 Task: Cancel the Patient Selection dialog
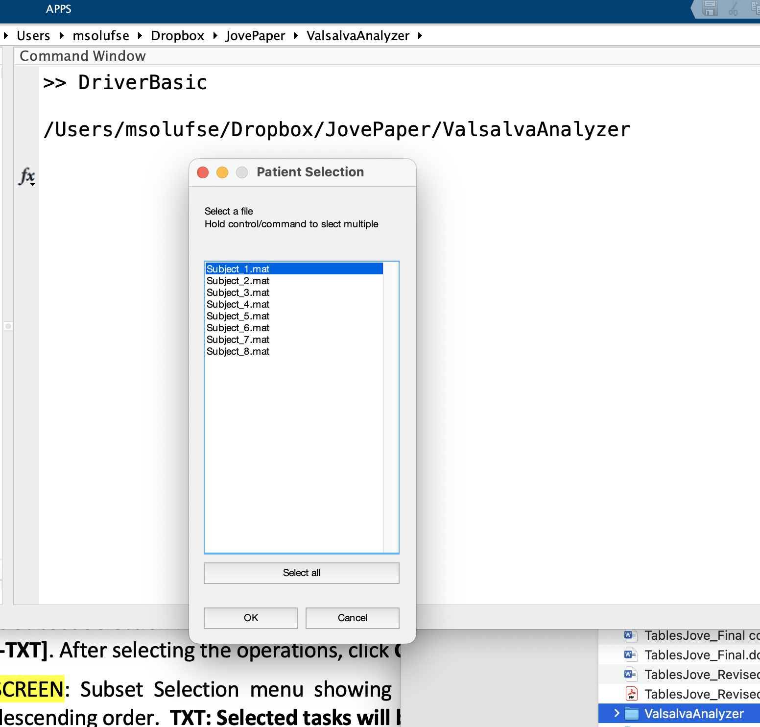pyautogui.click(x=353, y=618)
